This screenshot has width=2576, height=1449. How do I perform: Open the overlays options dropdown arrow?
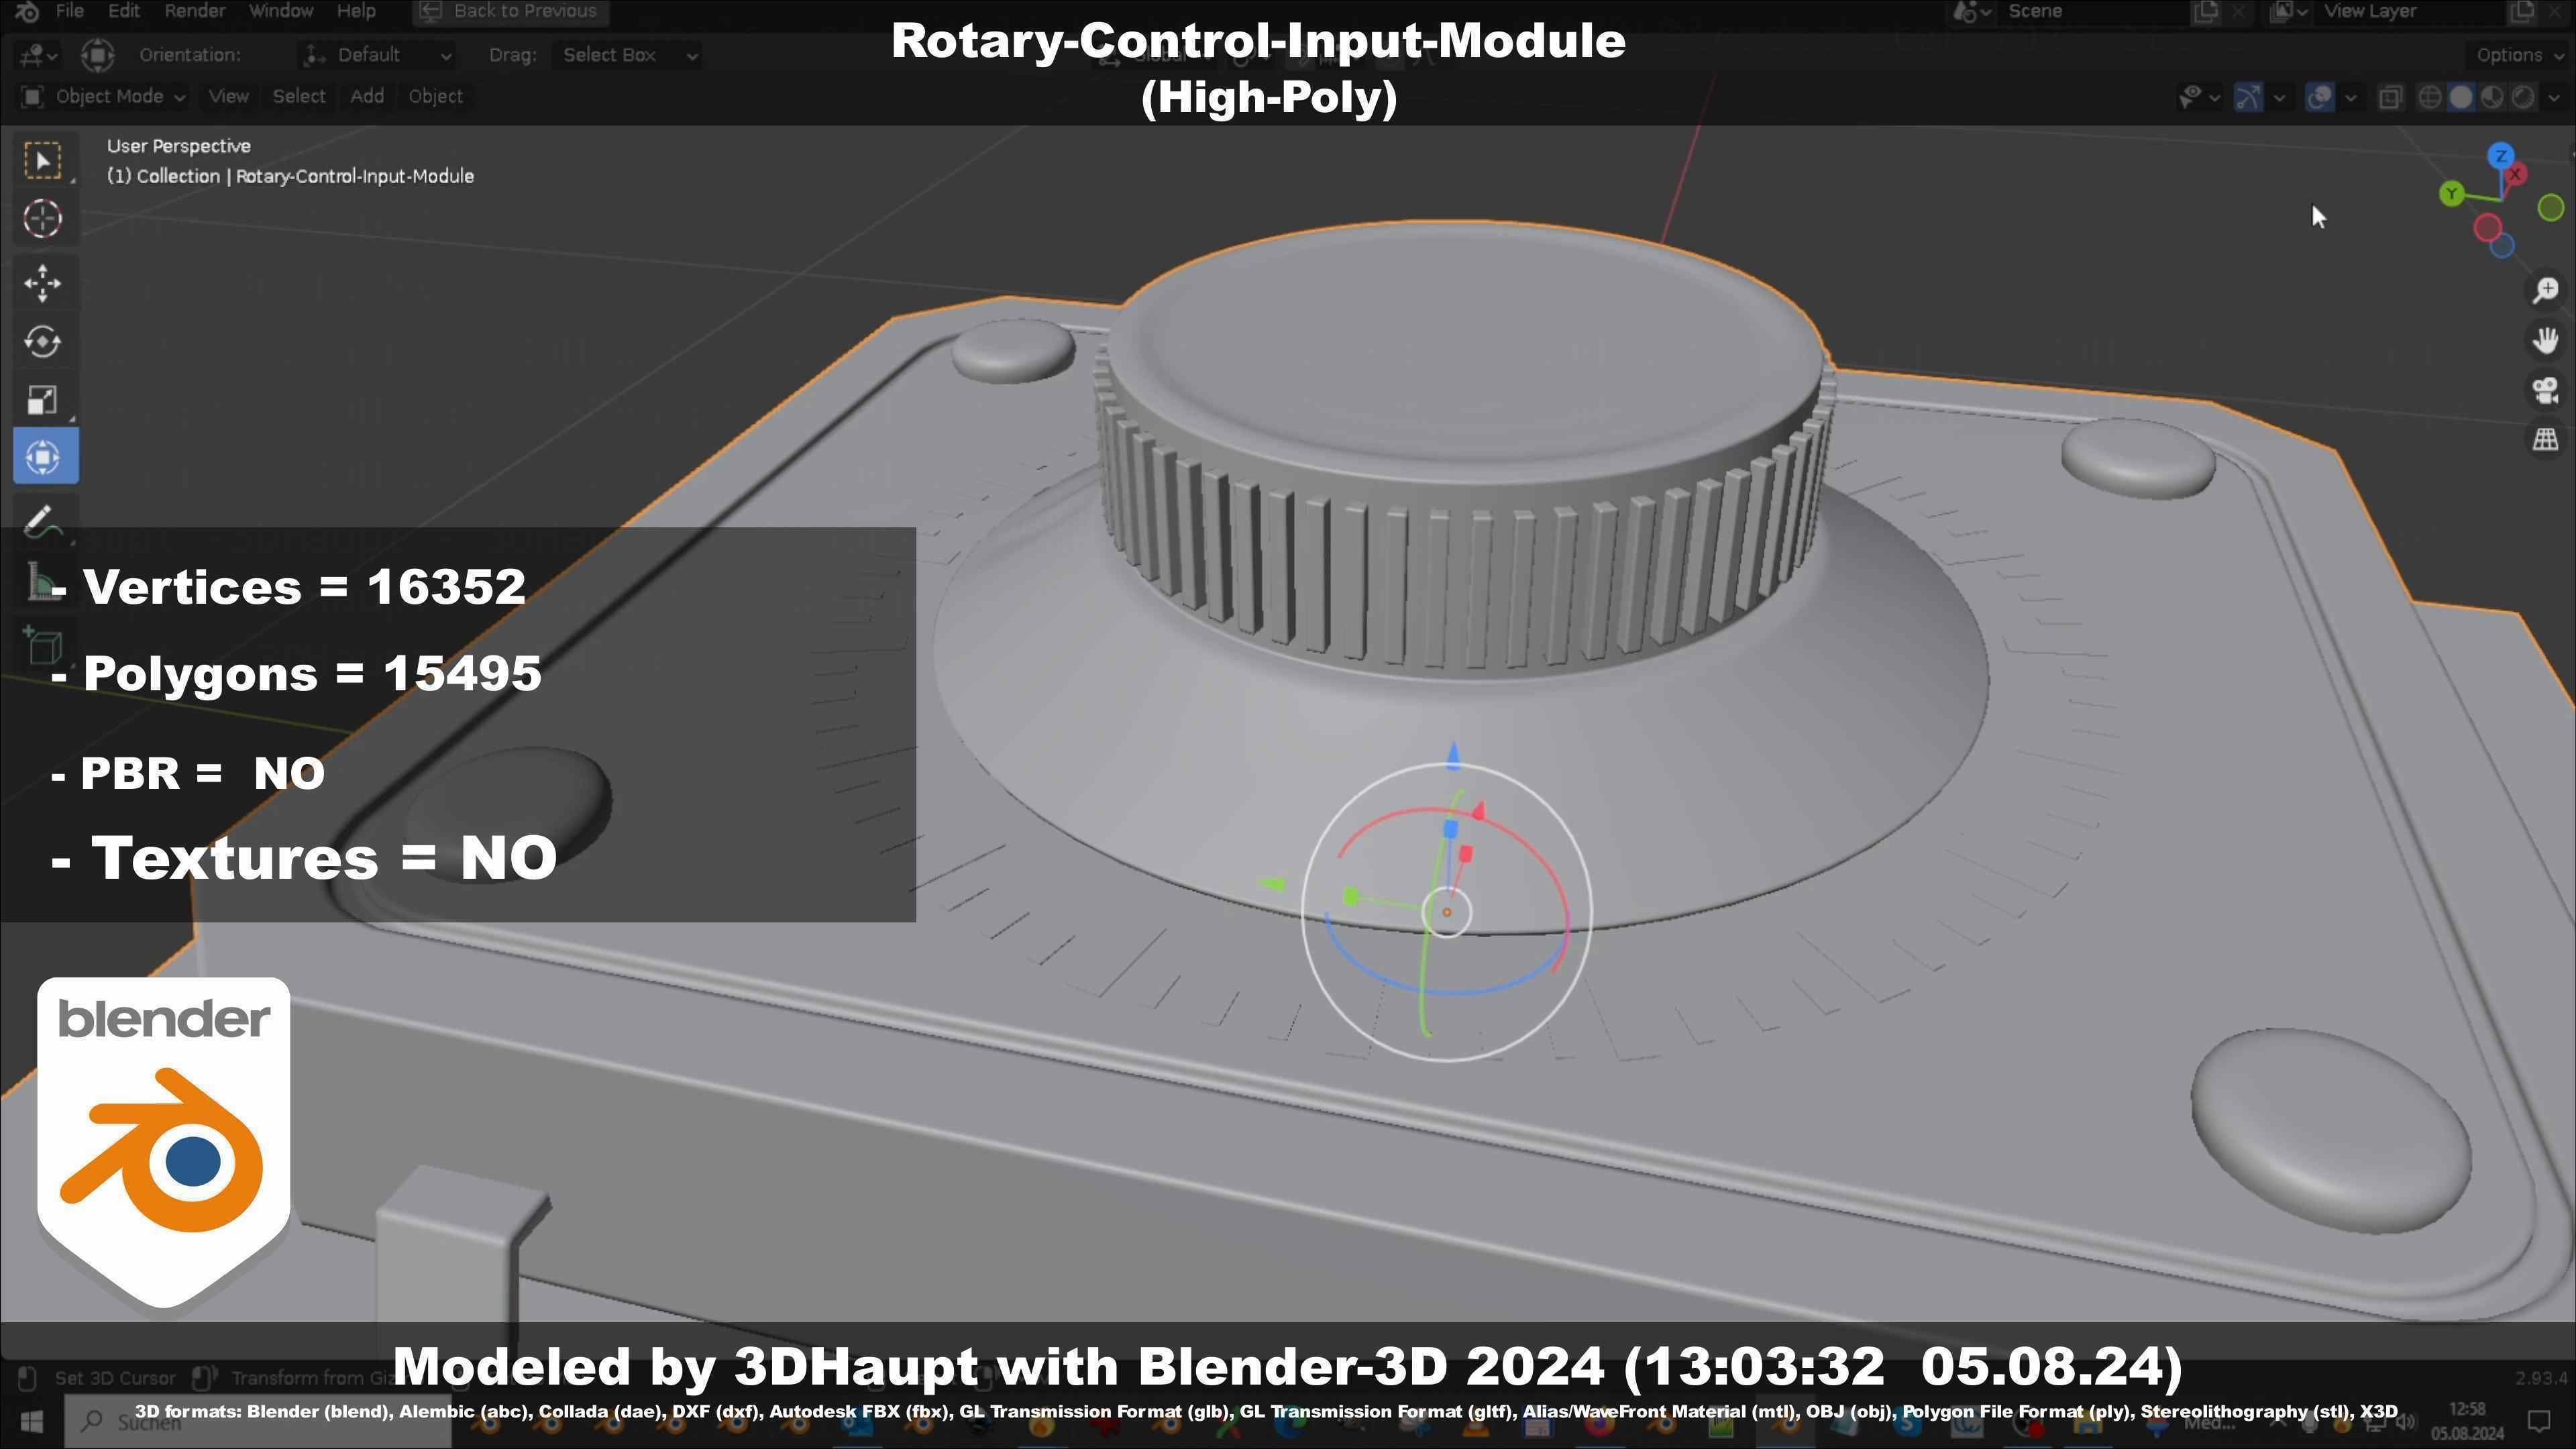coord(2351,97)
